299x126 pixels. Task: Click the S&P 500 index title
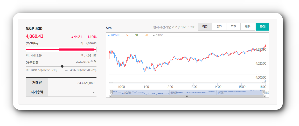point(34,29)
